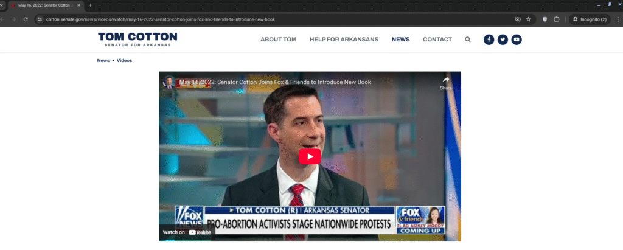Toggle third-party cookie blocking eye icon
623x250 pixels.
point(517,19)
